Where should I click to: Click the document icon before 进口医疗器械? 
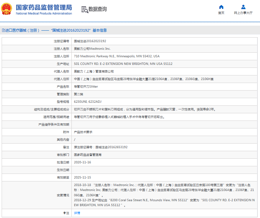[3, 30]
